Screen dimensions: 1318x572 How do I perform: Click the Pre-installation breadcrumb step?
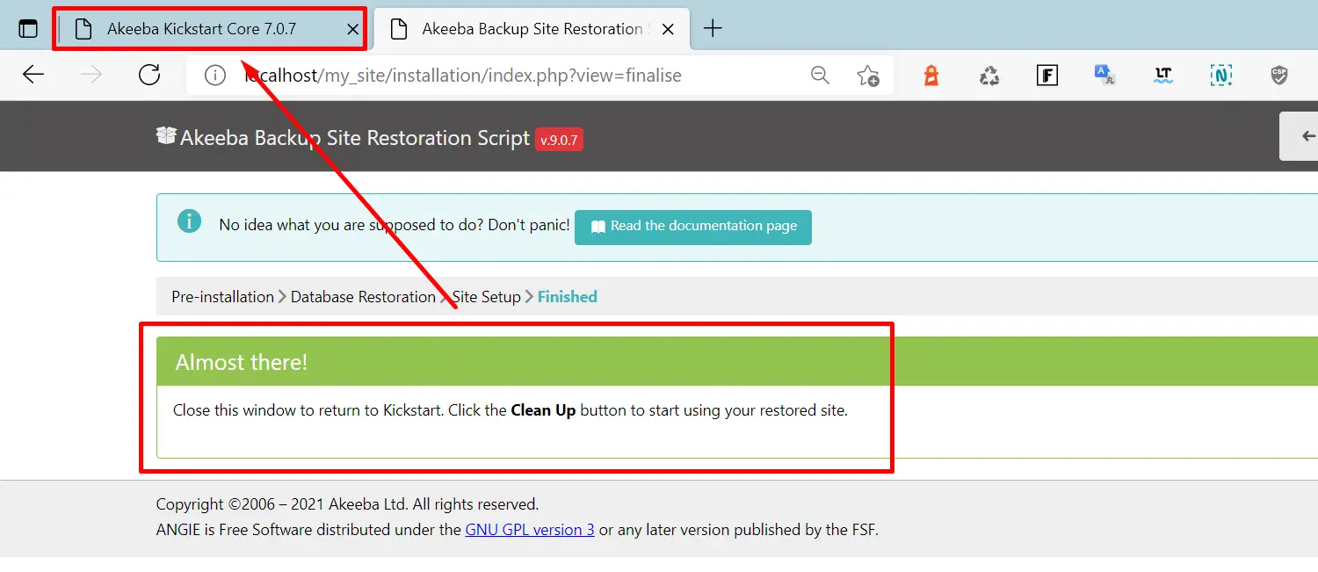222,297
